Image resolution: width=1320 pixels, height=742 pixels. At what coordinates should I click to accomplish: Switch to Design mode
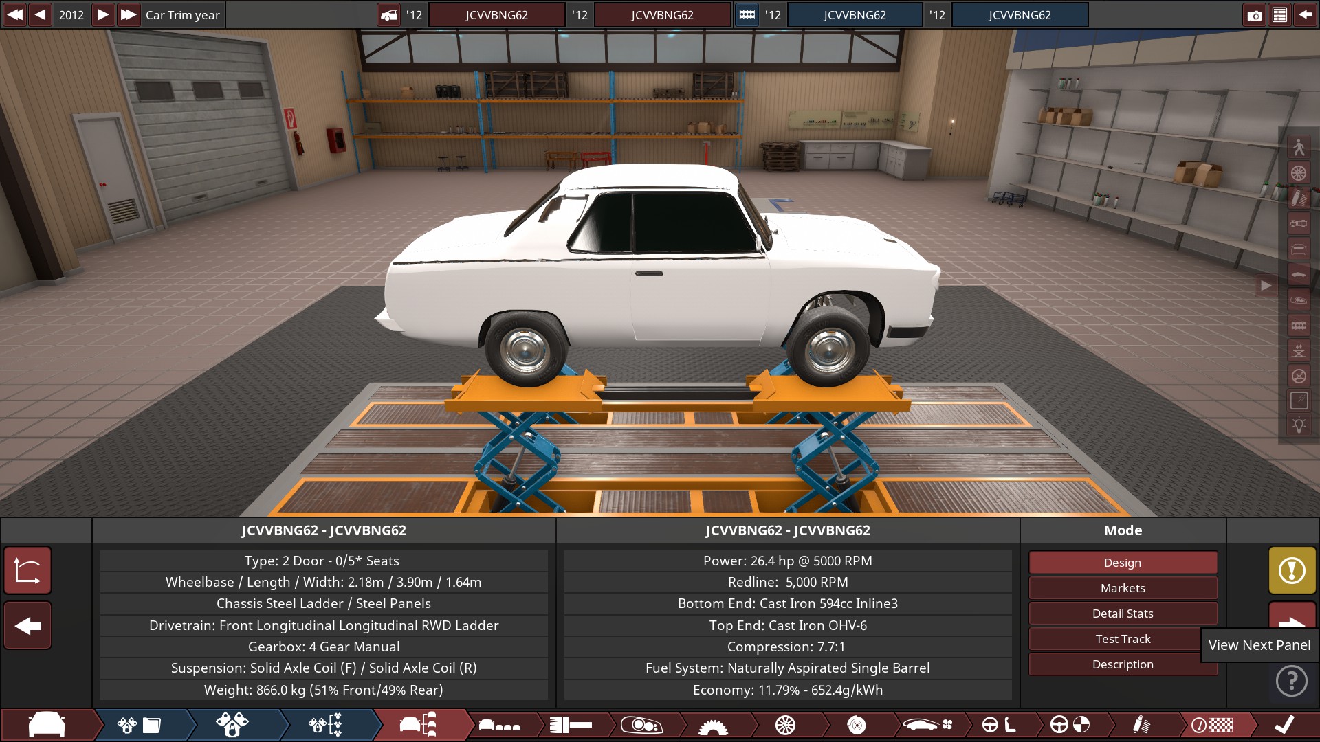click(1123, 563)
